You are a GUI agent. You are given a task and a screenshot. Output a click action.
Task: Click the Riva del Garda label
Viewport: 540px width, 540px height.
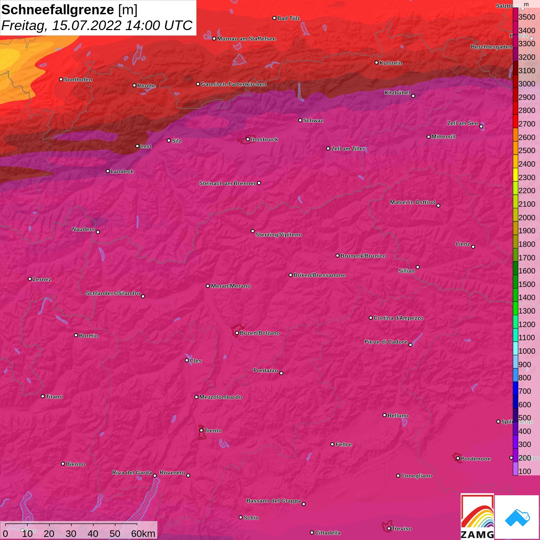(132, 472)
